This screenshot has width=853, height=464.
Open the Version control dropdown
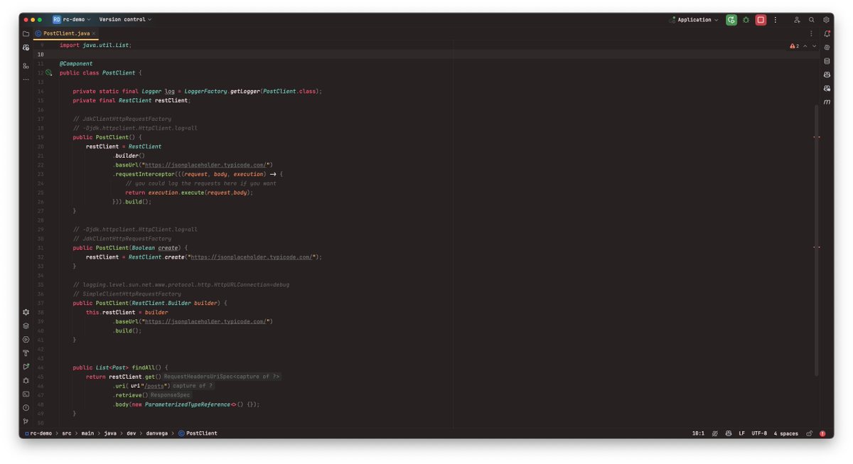(125, 20)
